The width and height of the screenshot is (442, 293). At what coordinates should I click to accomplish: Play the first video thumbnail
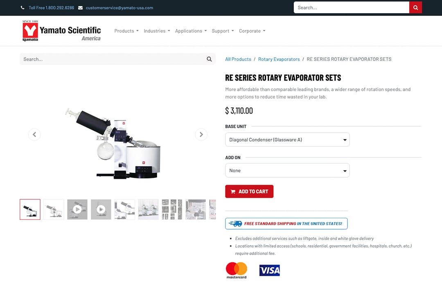[x=77, y=209]
